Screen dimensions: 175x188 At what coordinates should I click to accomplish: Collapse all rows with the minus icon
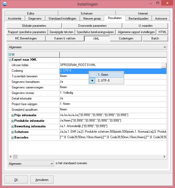(10, 55)
